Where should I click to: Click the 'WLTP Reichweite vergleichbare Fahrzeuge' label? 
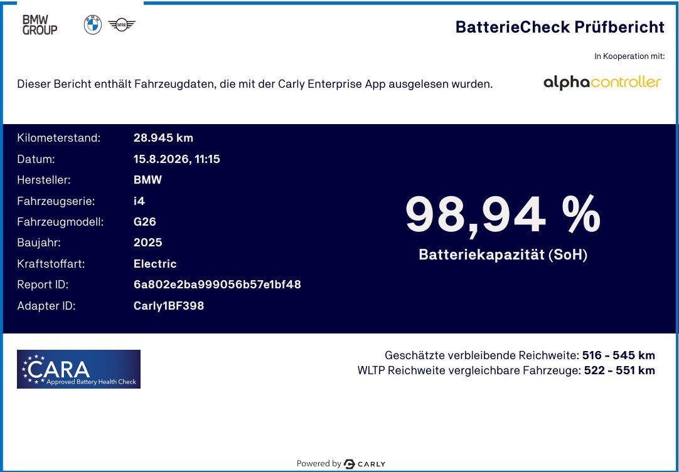click(x=469, y=370)
